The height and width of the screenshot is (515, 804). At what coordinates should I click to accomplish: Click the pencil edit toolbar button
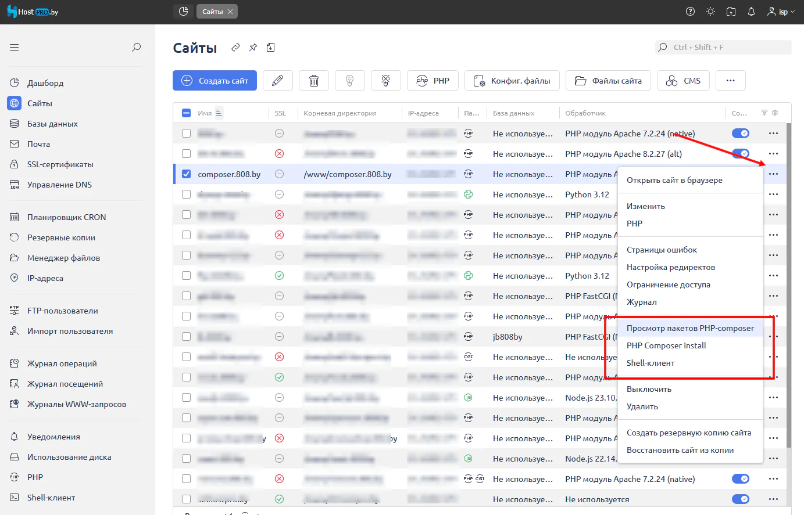[278, 81]
